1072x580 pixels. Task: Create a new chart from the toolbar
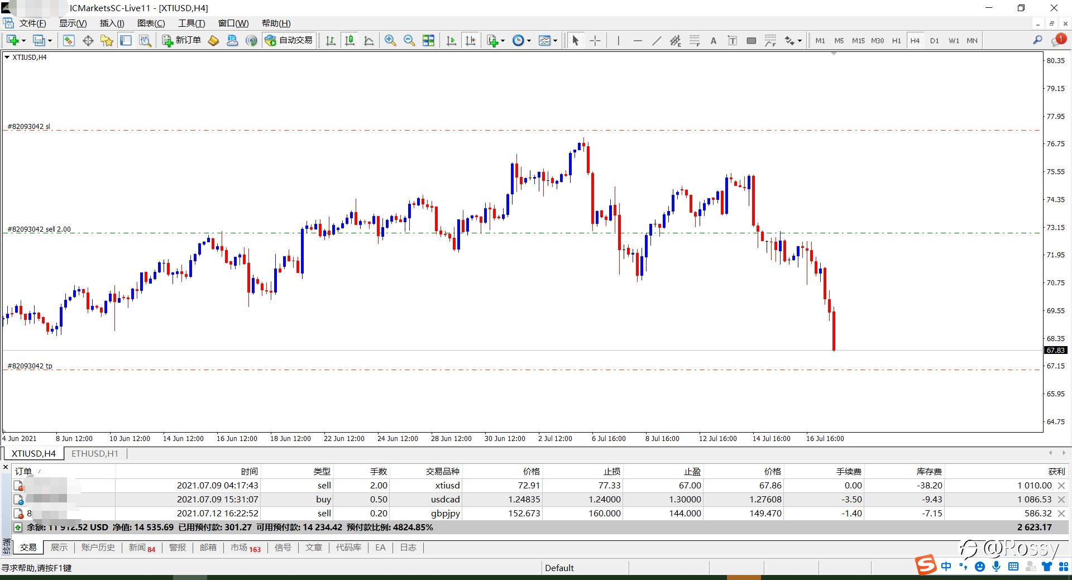click(13, 40)
